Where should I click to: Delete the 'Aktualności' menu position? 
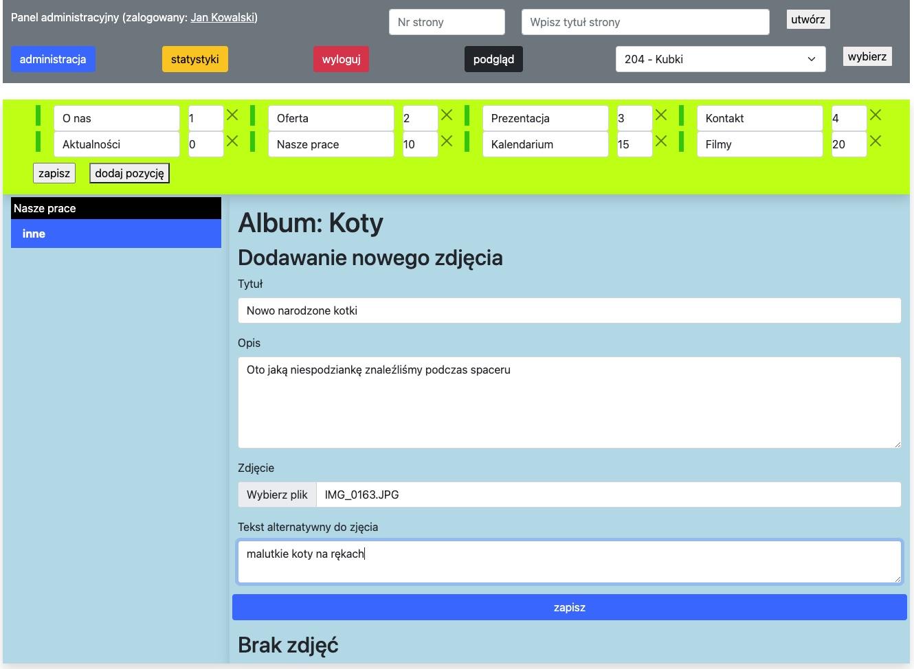pos(232,141)
